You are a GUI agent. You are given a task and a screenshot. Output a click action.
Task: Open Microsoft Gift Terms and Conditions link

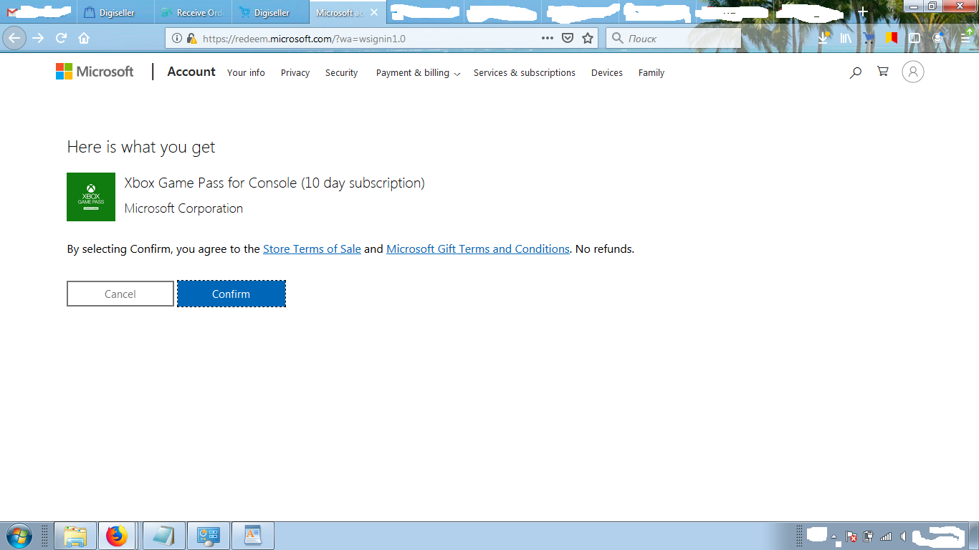pyautogui.click(x=478, y=249)
